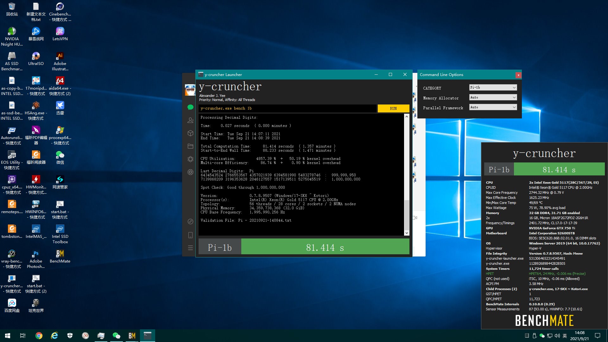Click the green 81.414 s result bar in launcher
Viewport: 608px width, 342px height.
pos(325,247)
